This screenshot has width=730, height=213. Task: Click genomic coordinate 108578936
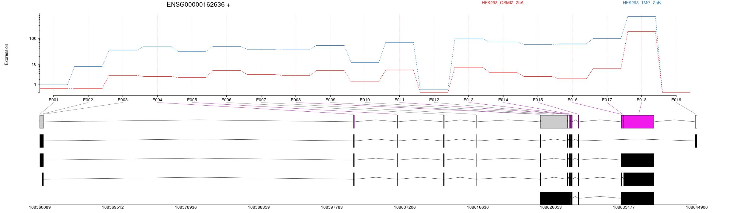(186, 207)
